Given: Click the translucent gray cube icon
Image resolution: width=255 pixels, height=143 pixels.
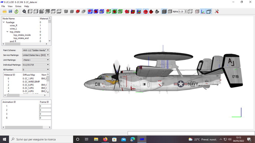Looking at the screenshot, I should click(x=170, y=11).
